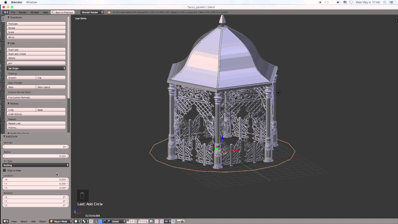The image size is (398, 224).
Task: Click the Vertices slider showing 16
Action: [36, 147]
